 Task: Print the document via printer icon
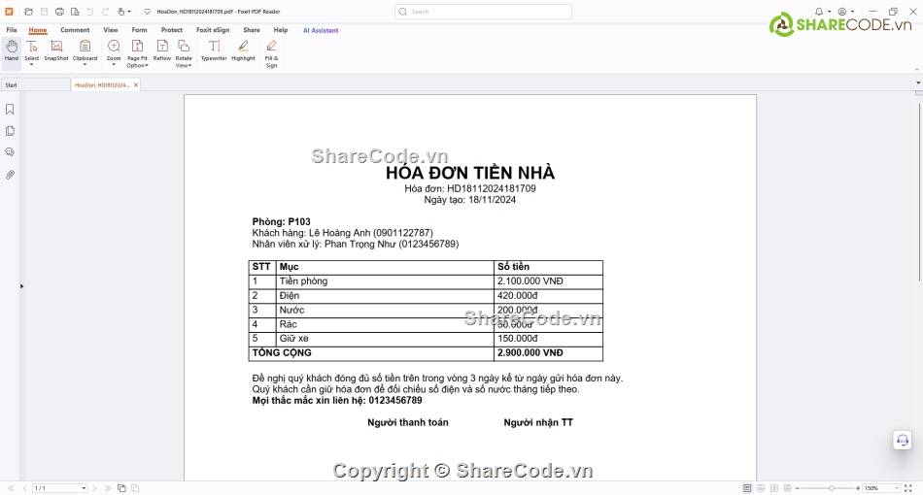pyautogui.click(x=59, y=12)
